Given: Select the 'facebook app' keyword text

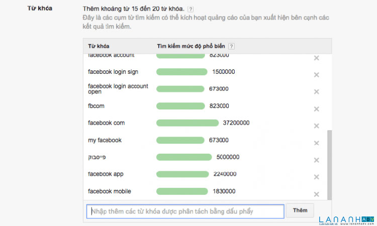Looking at the screenshot, I should point(106,174).
